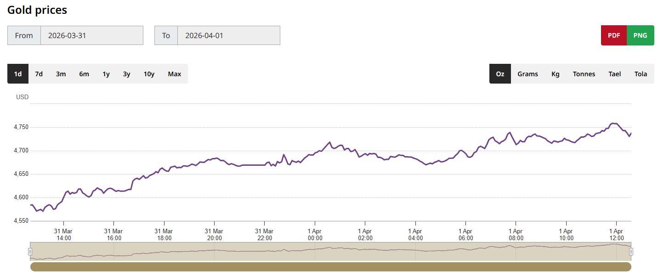Display the 10y price range

(x=149, y=74)
